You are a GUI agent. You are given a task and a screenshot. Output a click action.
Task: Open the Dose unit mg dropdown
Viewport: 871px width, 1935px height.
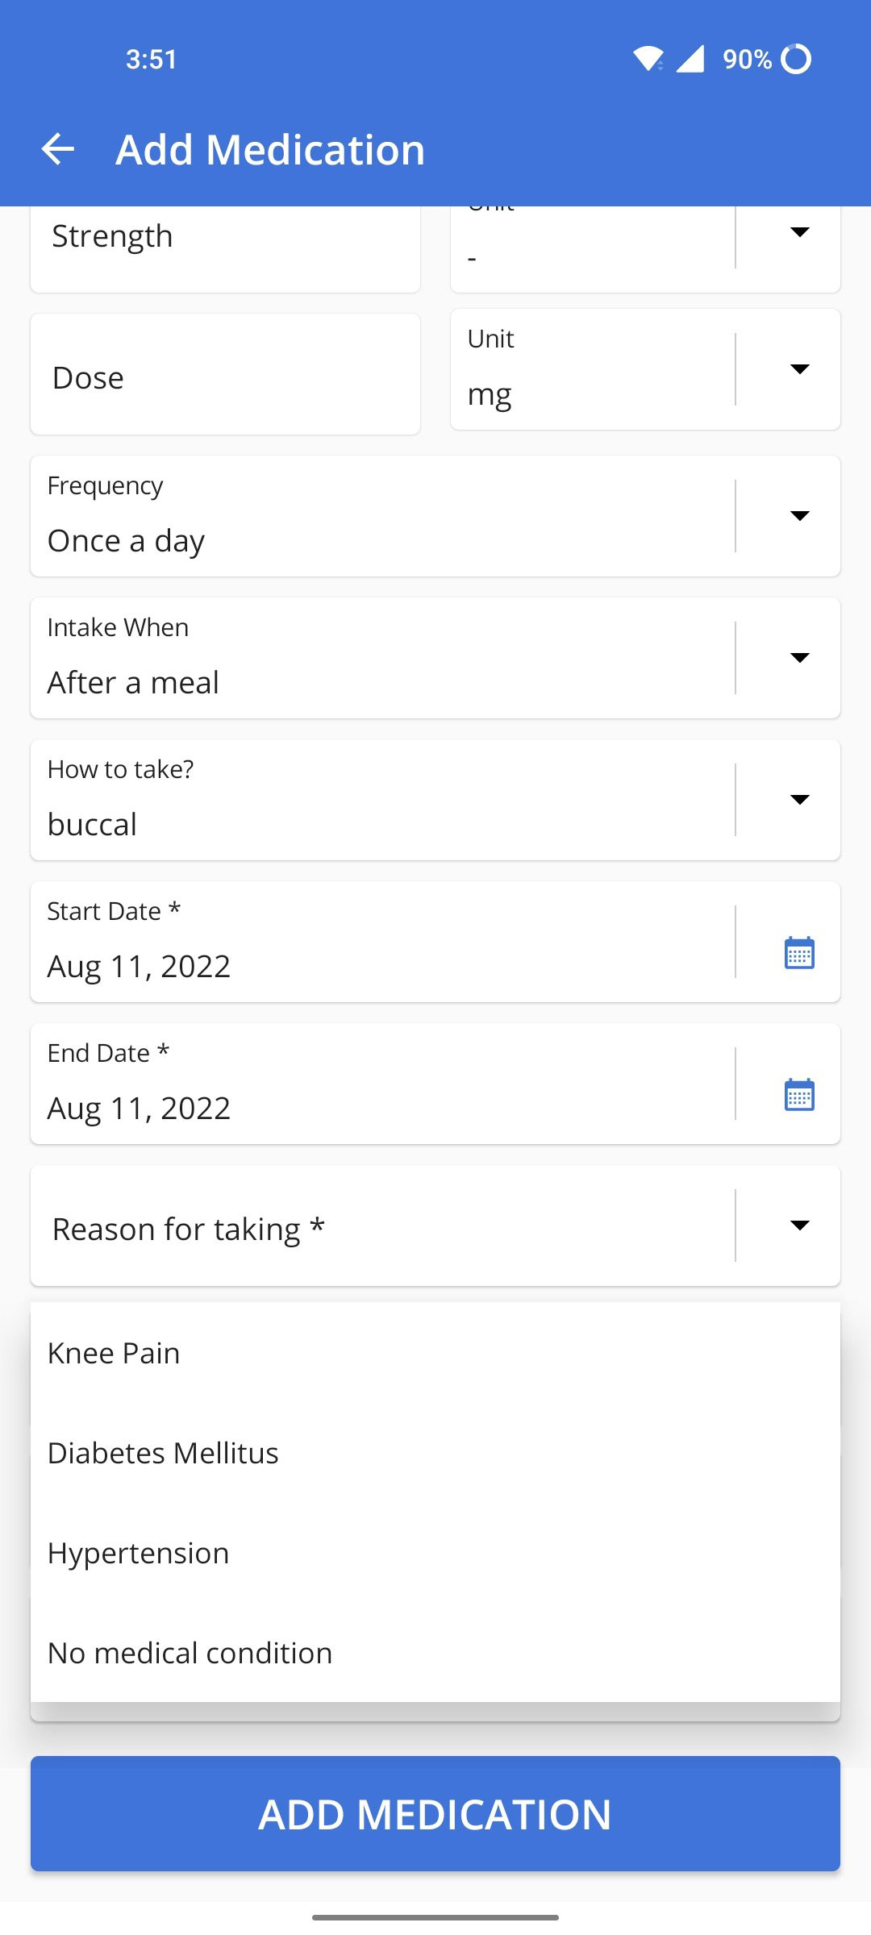[x=799, y=369]
